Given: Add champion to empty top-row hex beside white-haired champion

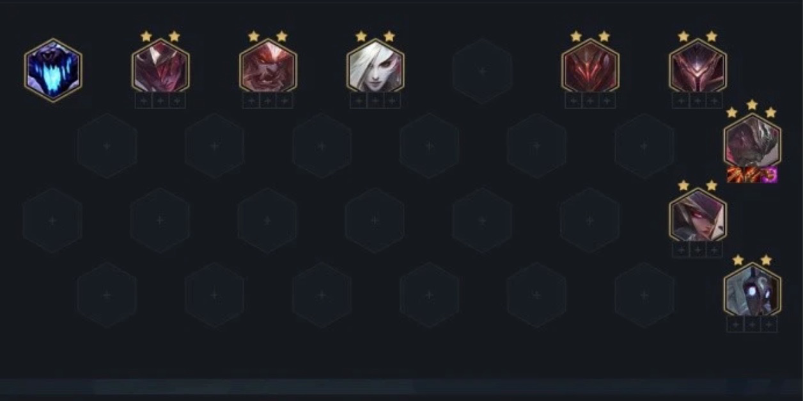Looking at the screenshot, I should pos(483,71).
